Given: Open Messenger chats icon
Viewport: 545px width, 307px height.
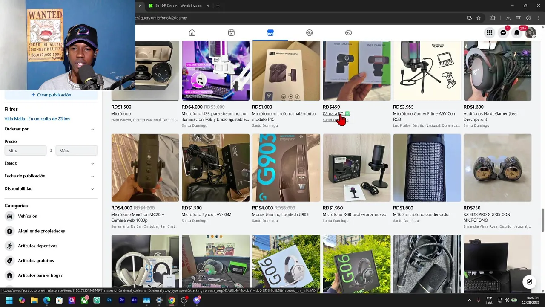Looking at the screenshot, I should click(503, 33).
